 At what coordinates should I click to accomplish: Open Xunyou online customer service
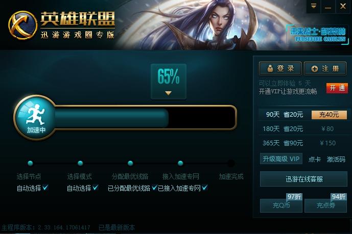(x=303, y=179)
